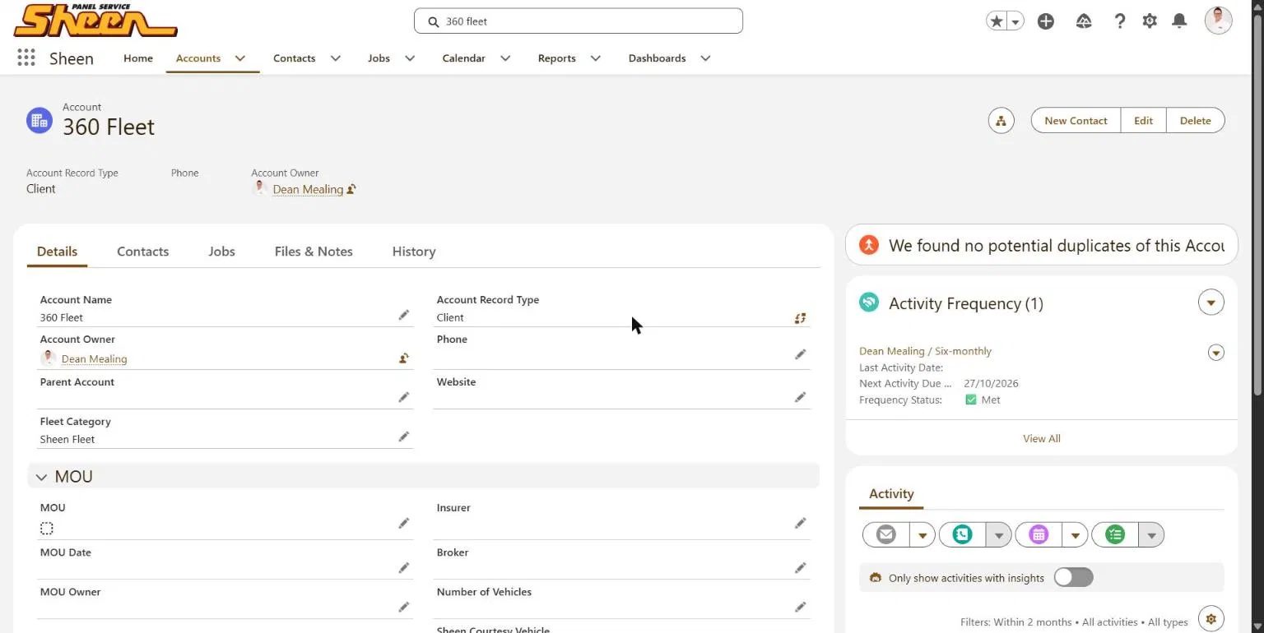Open Dean Mealing / Six-monthly link
This screenshot has height=633, width=1264.
925,351
